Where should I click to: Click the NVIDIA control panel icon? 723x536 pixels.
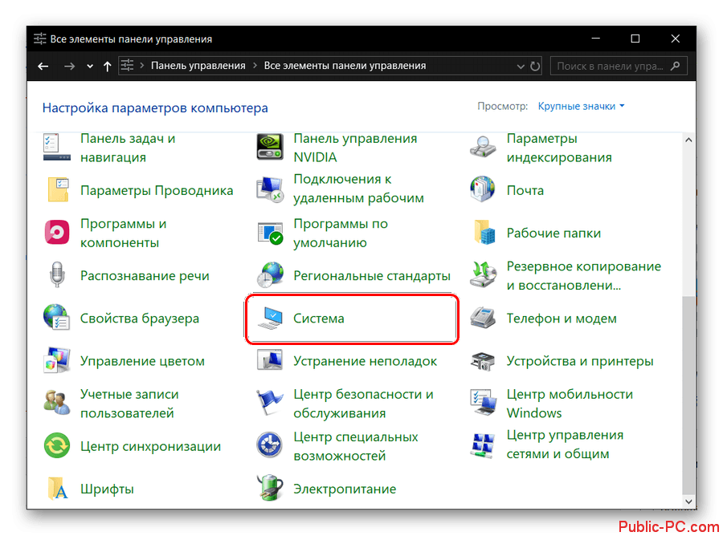pyautogui.click(x=270, y=148)
